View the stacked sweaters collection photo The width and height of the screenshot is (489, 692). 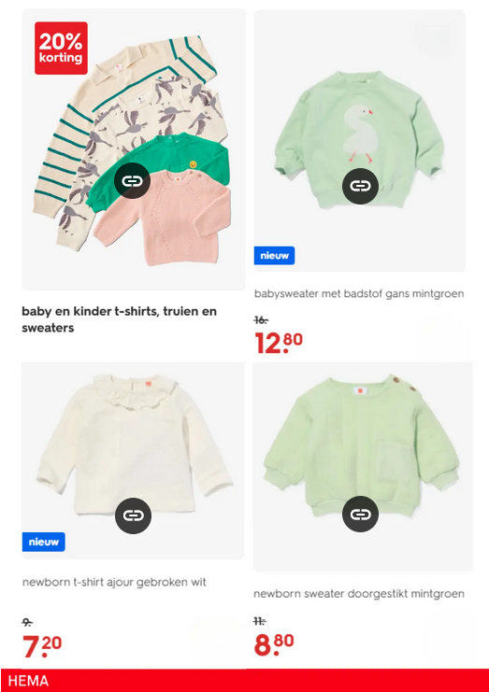pyautogui.click(x=134, y=149)
